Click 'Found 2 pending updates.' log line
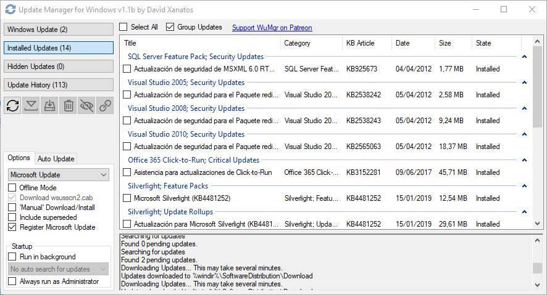 [x=159, y=260]
